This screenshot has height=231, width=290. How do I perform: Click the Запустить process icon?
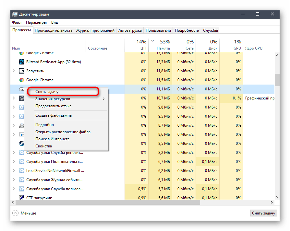[x=22, y=71]
